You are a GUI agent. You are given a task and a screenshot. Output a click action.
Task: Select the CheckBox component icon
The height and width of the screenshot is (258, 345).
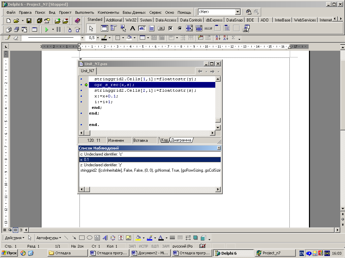(170, 28)
